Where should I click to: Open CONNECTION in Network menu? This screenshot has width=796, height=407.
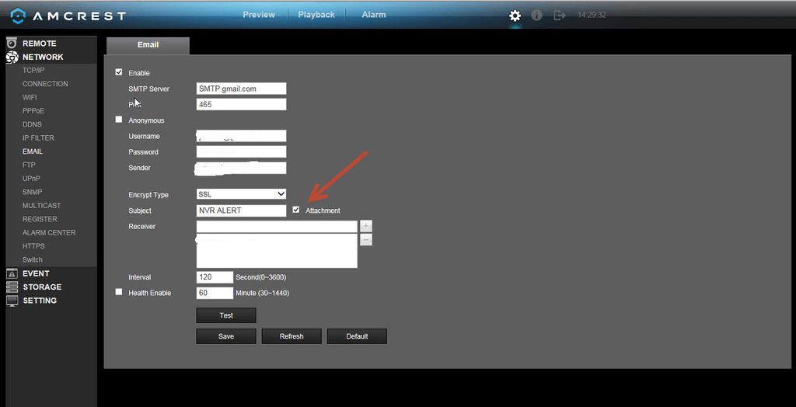point(45,84)
